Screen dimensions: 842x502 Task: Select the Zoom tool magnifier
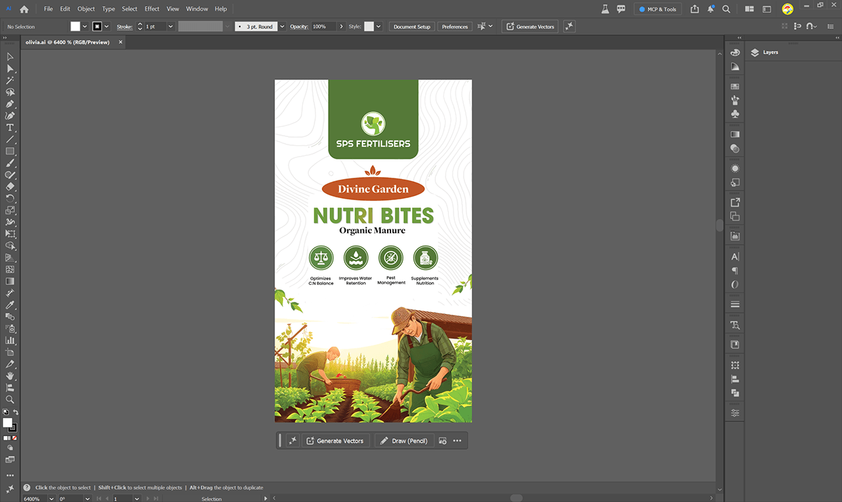[x=10, y=399]
